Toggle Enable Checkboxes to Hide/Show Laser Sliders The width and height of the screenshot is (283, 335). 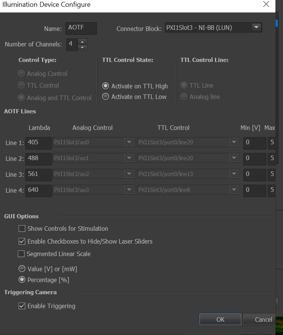click(22, 241)
